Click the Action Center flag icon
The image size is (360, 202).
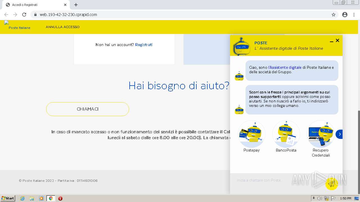pos(333,198)
